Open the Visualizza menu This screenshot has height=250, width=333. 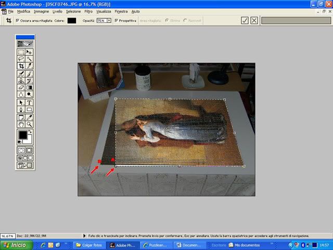tap(104, 11)
